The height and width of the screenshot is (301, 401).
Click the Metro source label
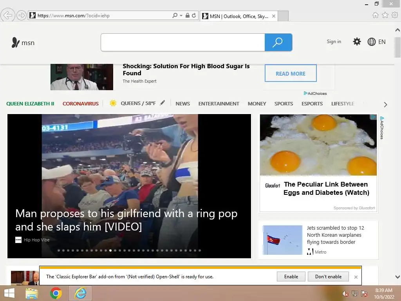click(x=320, y=252)
